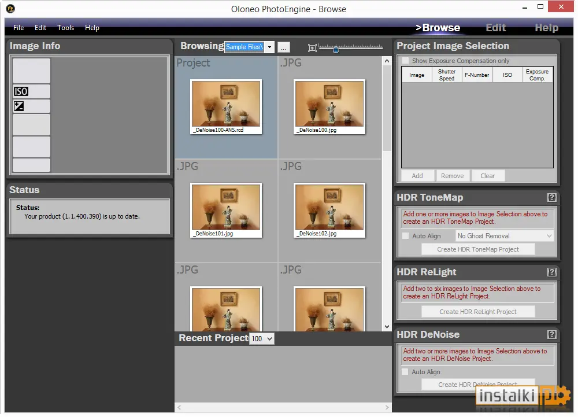Click the Remove button in Image Selection
The height and width of the screenshot is (417, 578).
pyautogui.click(x=453, y=176)
